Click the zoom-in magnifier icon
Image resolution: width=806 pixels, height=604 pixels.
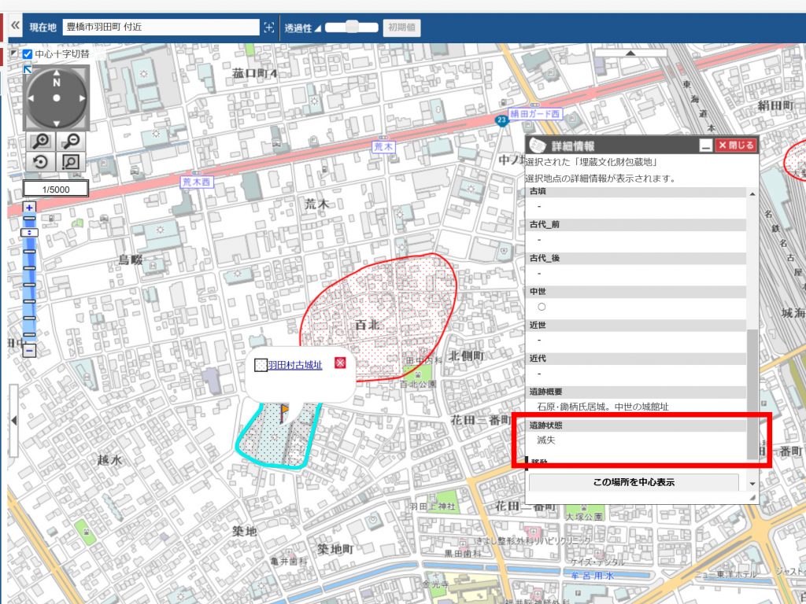(41, 142)
